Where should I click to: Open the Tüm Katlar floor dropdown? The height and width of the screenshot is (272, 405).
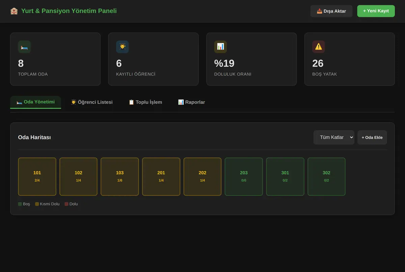click(334, 137)
